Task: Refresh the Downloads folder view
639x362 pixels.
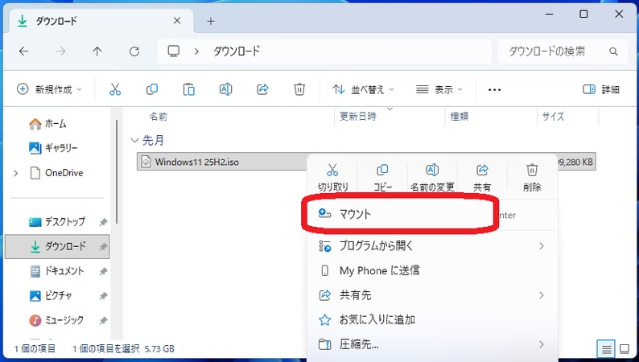Action: pyautogui.click(x=134, y=51)
